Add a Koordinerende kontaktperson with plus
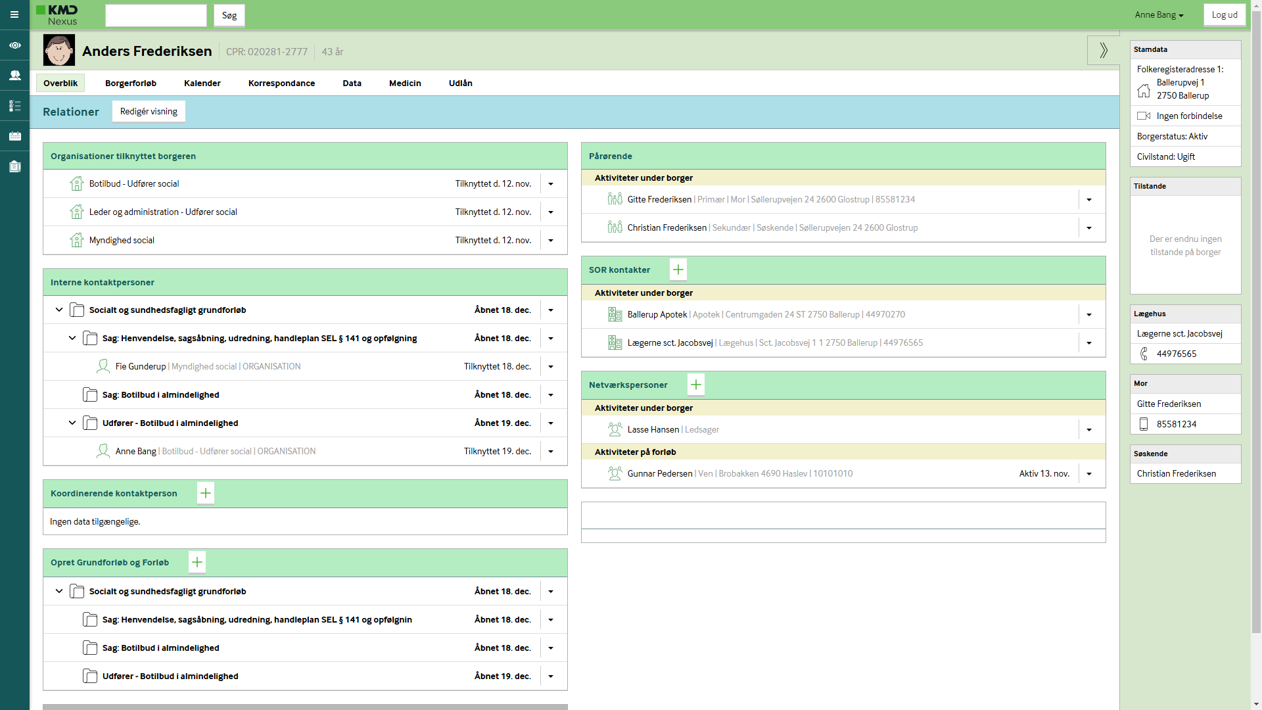The width and height of the screenshot is (1262, 710). (206, 493)
